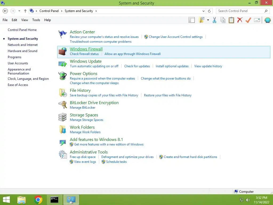Go to Control Panel Home

22,30
